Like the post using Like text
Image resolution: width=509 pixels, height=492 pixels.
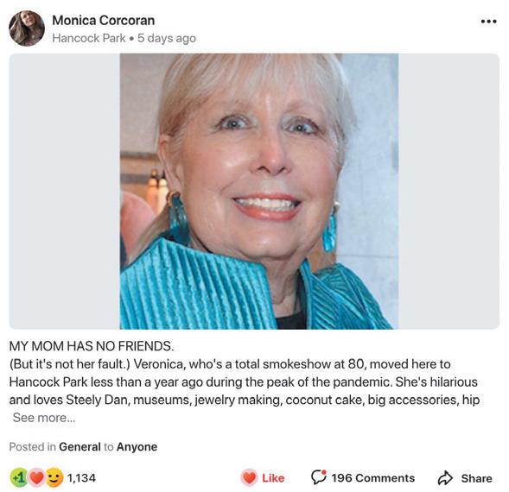(x=273, y=478)
